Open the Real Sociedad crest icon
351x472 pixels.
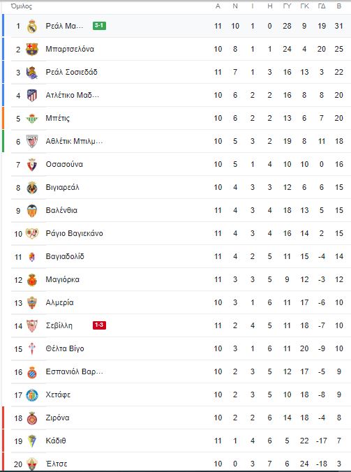pyautogui.click(x=32, y=72)
